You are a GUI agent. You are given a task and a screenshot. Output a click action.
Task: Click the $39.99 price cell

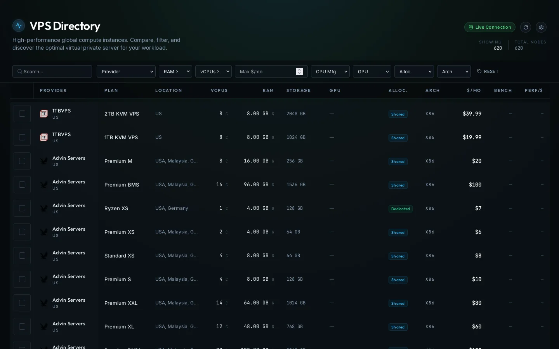472,114
